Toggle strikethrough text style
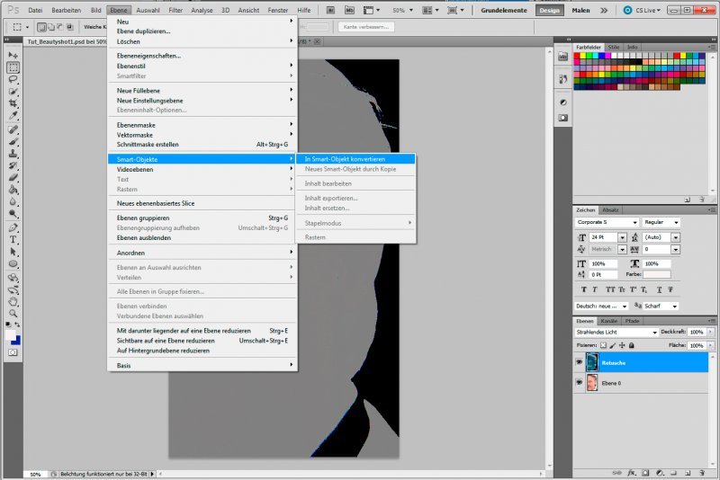The width and height of the screenshot is (720, 480). click(x=670, y=289)
